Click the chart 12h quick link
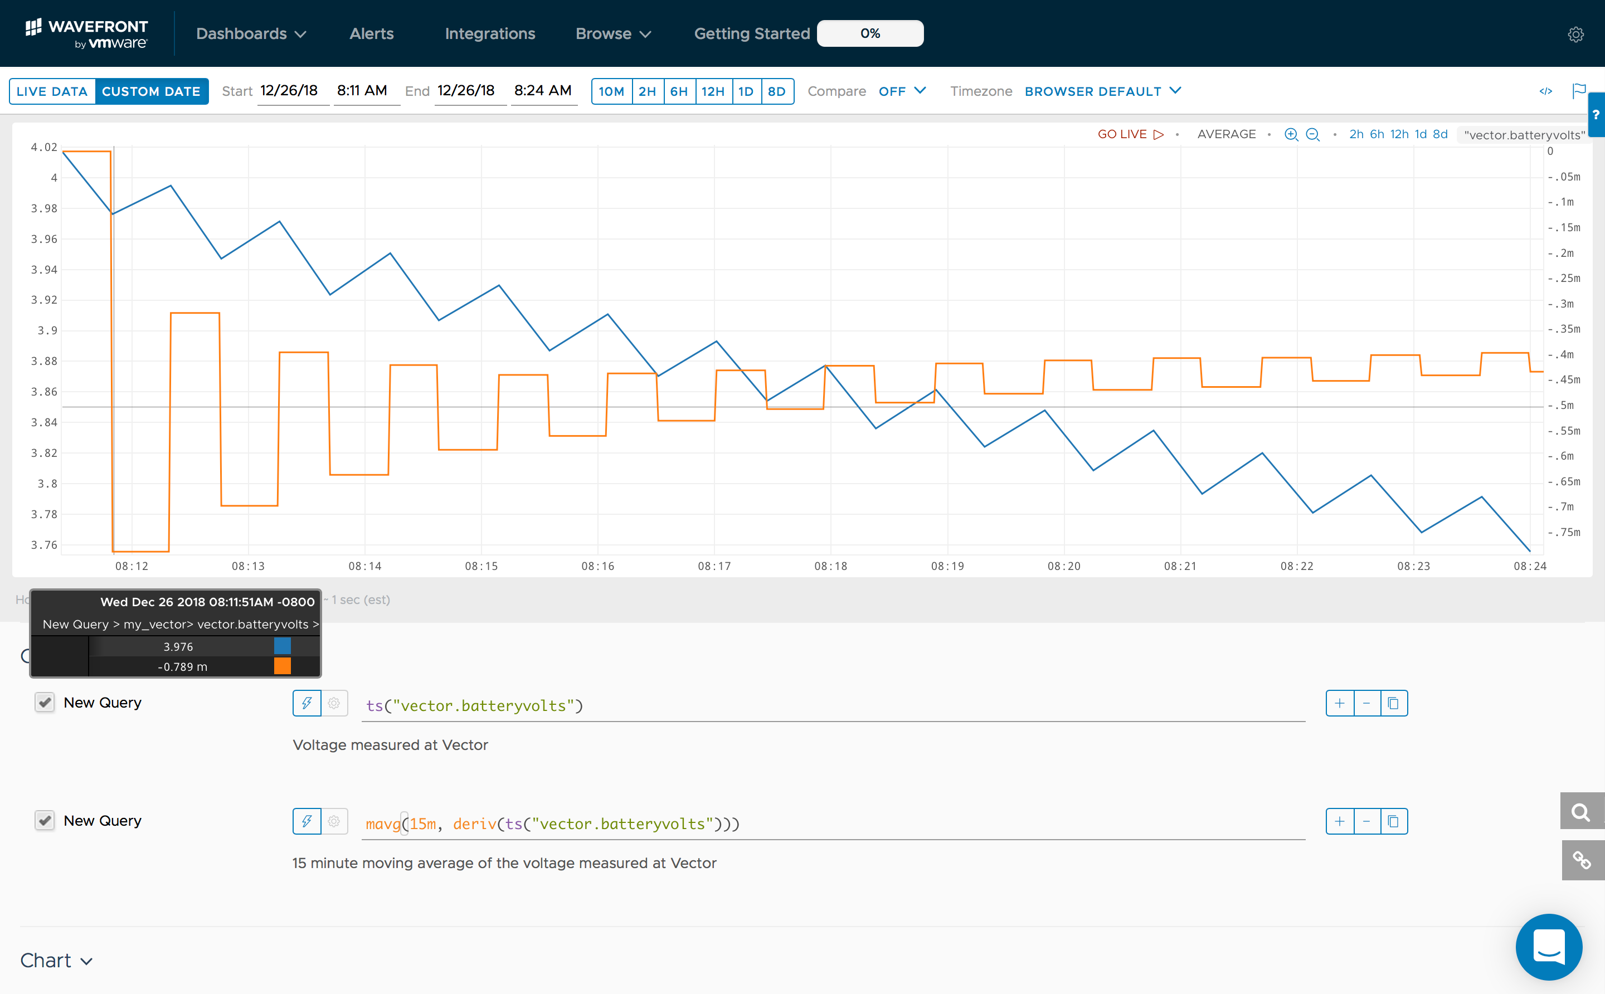Screen dimensions: 1605x994 (1399, 134)
